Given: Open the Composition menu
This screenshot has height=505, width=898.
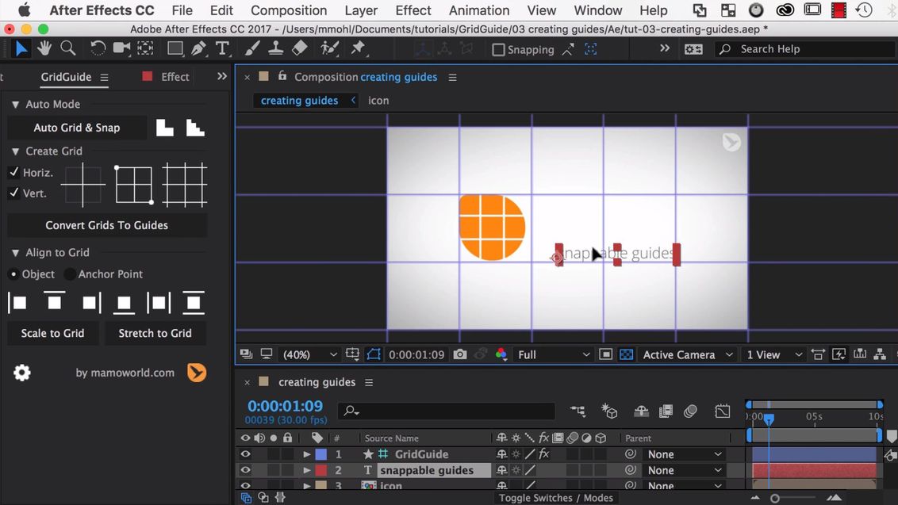Looking at the screenshot, I should (x=288, y=10).
